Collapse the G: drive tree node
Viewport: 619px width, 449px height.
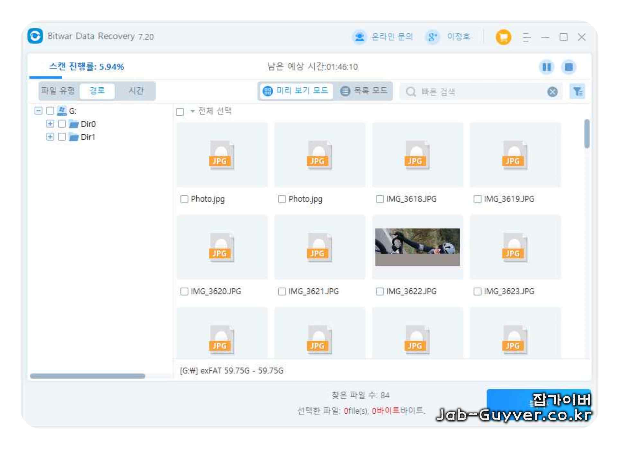[x=38, y=111]
